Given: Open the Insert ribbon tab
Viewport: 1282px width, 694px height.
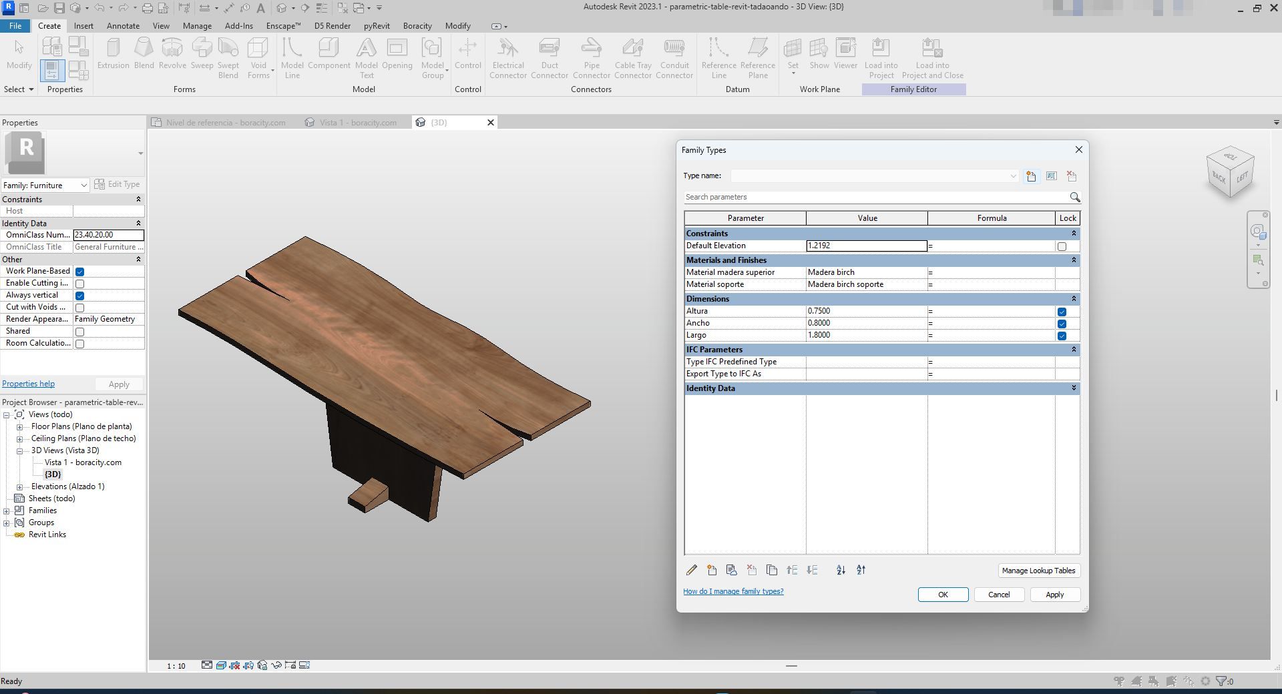Looking at the screenshot, I should tap(83, 26).
